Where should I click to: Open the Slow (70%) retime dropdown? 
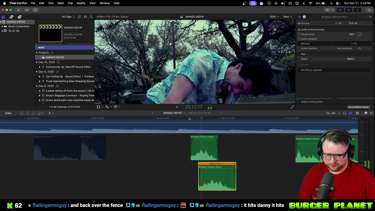(x=217, y=164)
